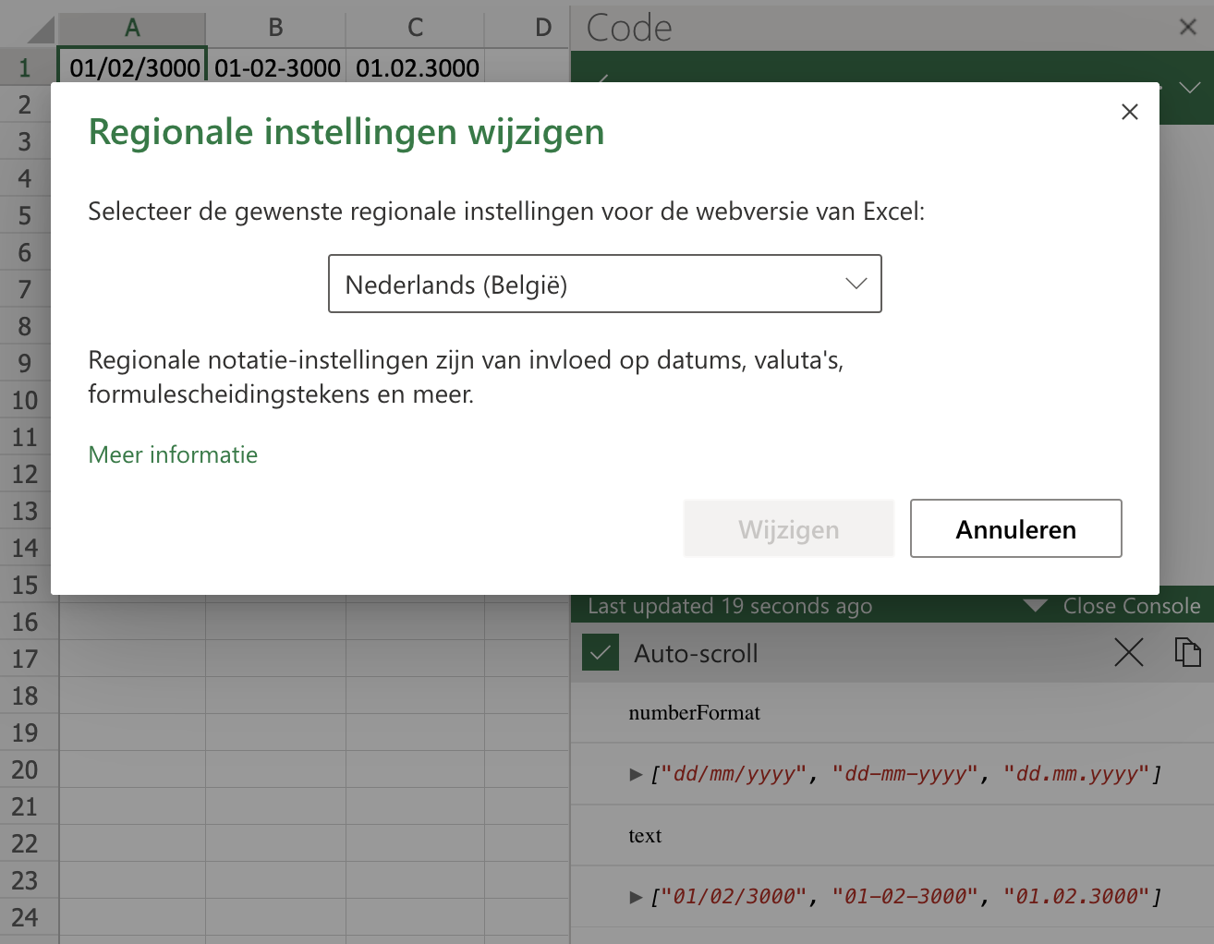Open the Meer informatie link

173,454
